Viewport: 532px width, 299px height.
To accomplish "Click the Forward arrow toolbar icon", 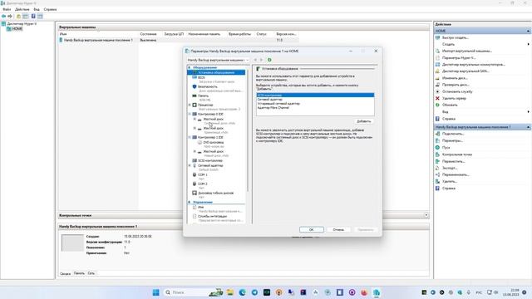I will (10, 17).
